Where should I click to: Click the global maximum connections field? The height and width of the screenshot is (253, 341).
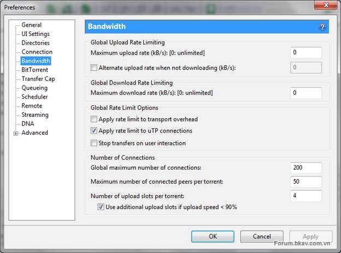[305, 168]
